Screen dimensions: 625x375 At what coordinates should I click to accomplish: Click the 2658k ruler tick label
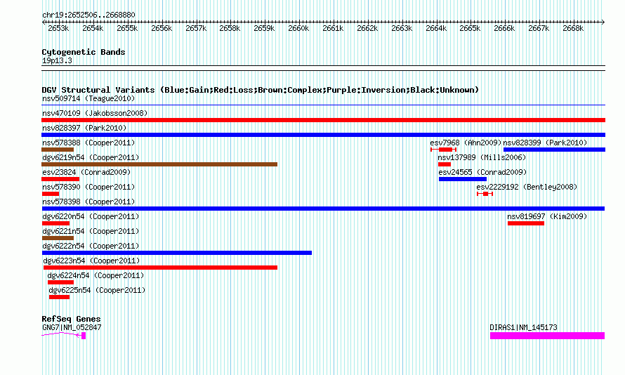pyautogui.click(x=230, y=28)
